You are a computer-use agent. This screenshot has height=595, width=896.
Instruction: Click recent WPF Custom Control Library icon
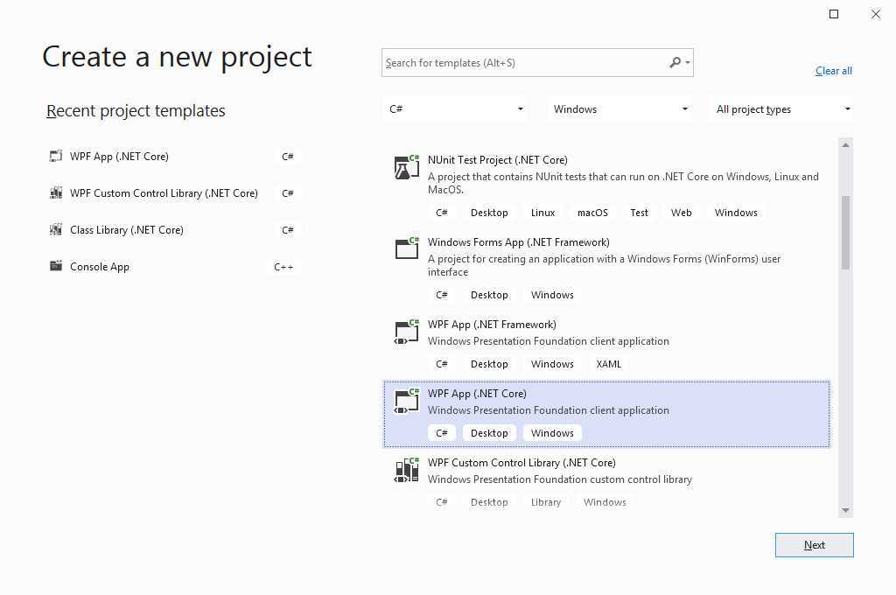[56, 193]
